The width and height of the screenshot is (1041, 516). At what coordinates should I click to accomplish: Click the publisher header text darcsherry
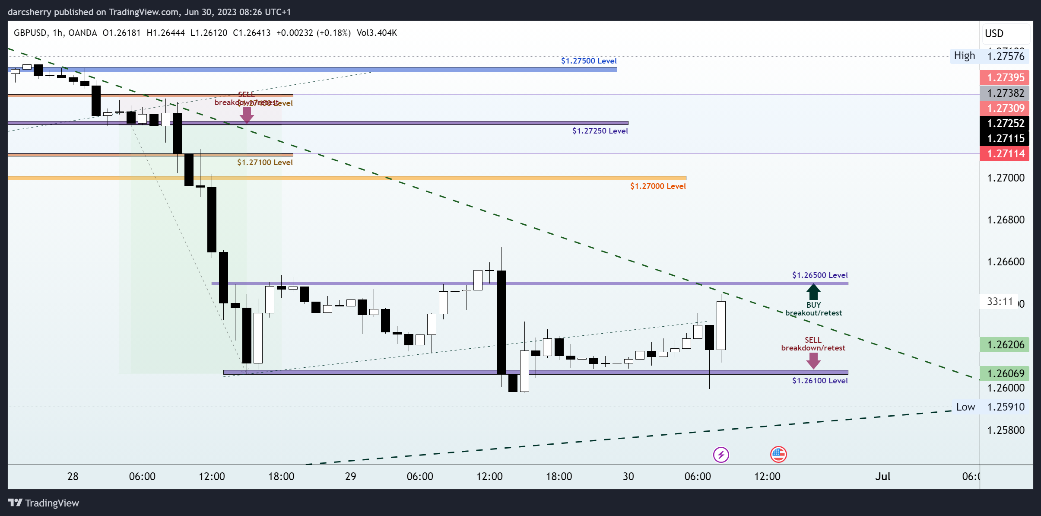pyautogui.click(x=29, y=12)
